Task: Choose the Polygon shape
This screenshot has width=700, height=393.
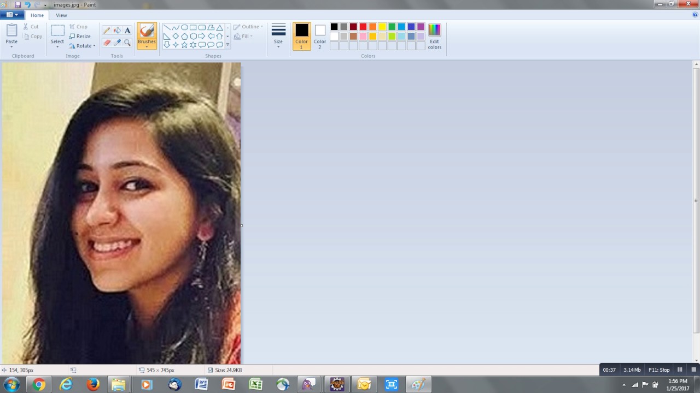Action: (211, 27)
